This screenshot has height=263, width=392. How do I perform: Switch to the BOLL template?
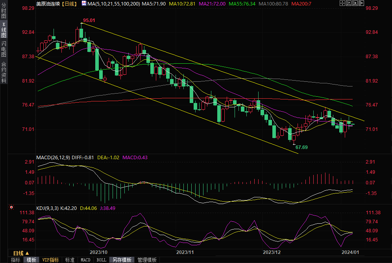point(101,260)
